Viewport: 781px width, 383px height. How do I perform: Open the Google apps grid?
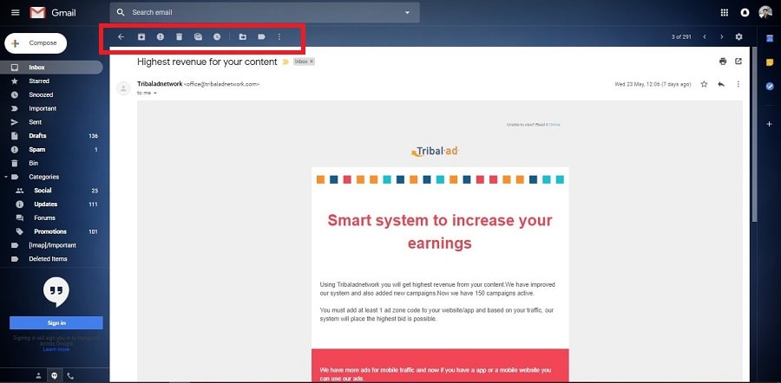[x=725, y=12]
